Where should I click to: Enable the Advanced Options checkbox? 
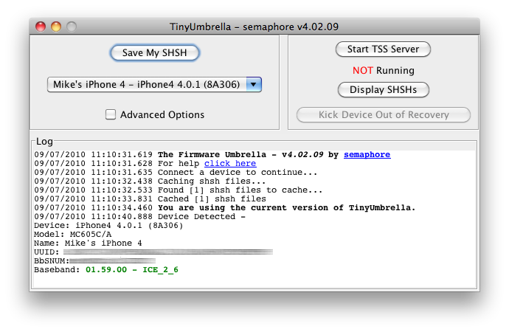click(x=111, y=114)
